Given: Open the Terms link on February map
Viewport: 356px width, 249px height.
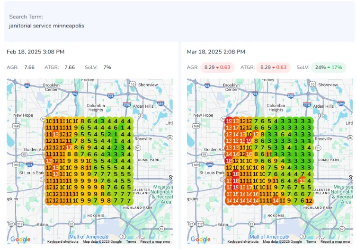Looking at the screenshot, I should pyautogui.click(x=131, y=241).
